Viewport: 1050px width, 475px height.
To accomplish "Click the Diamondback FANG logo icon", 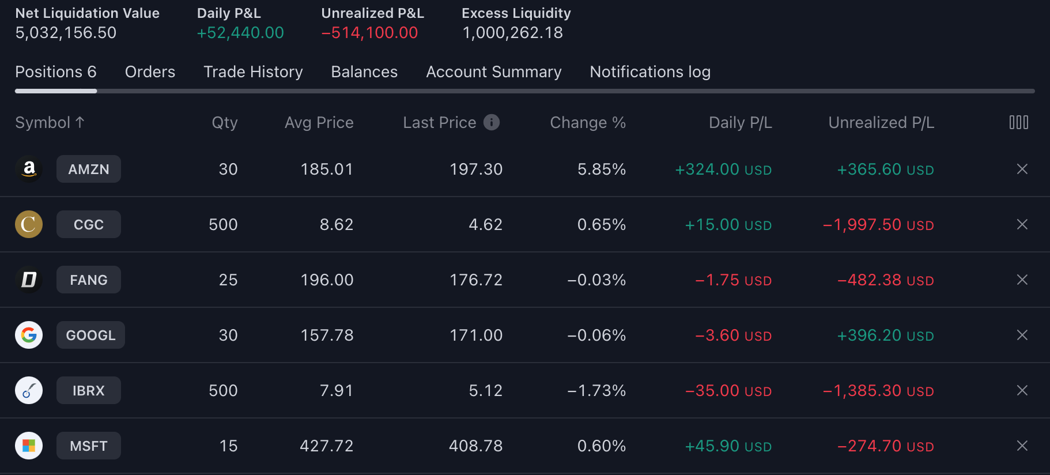I will [x=29, y=280].
